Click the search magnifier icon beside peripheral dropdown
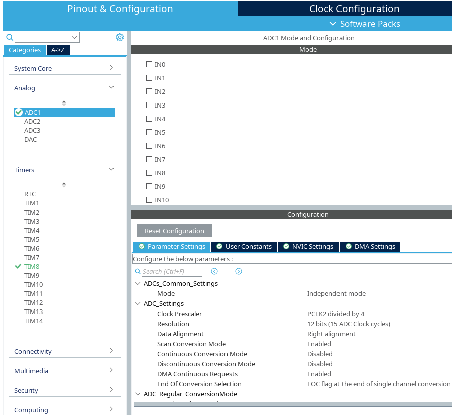This screenshot has height=415, width=452. click(9, 37)
